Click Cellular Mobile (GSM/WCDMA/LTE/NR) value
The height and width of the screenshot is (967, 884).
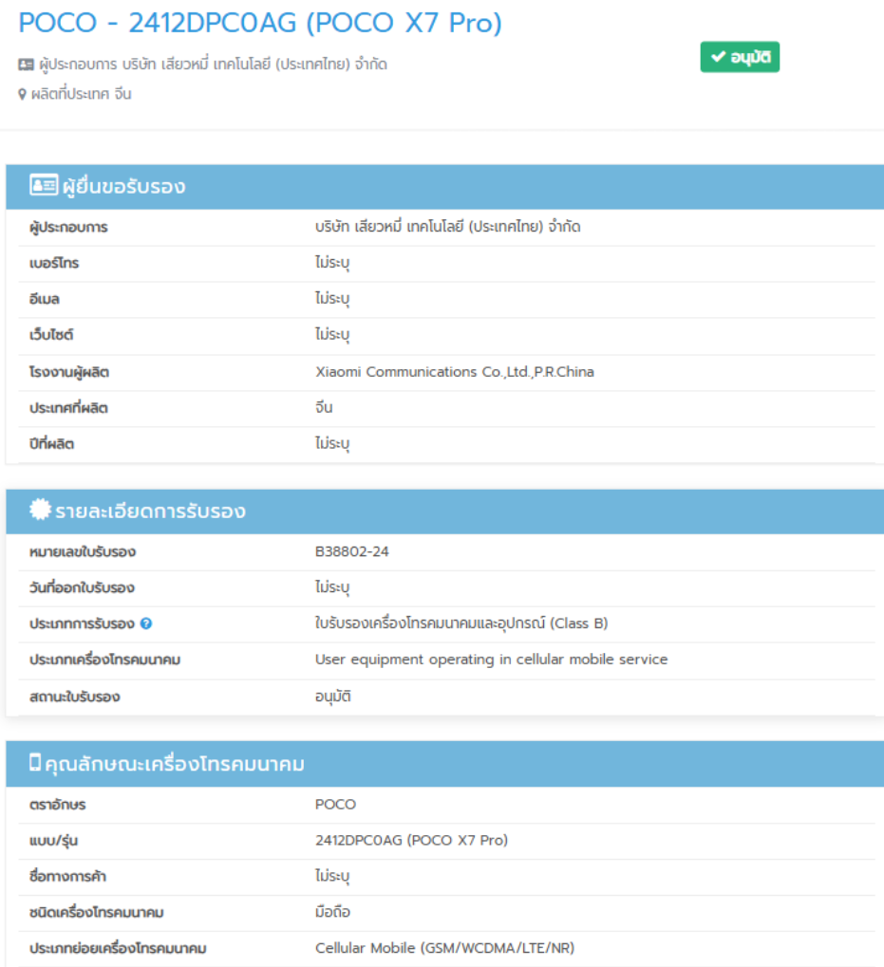tap(444, 948)
